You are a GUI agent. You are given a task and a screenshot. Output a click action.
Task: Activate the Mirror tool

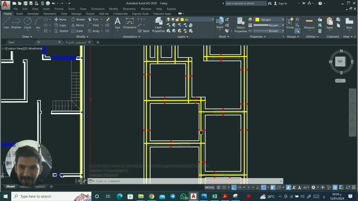77,25
